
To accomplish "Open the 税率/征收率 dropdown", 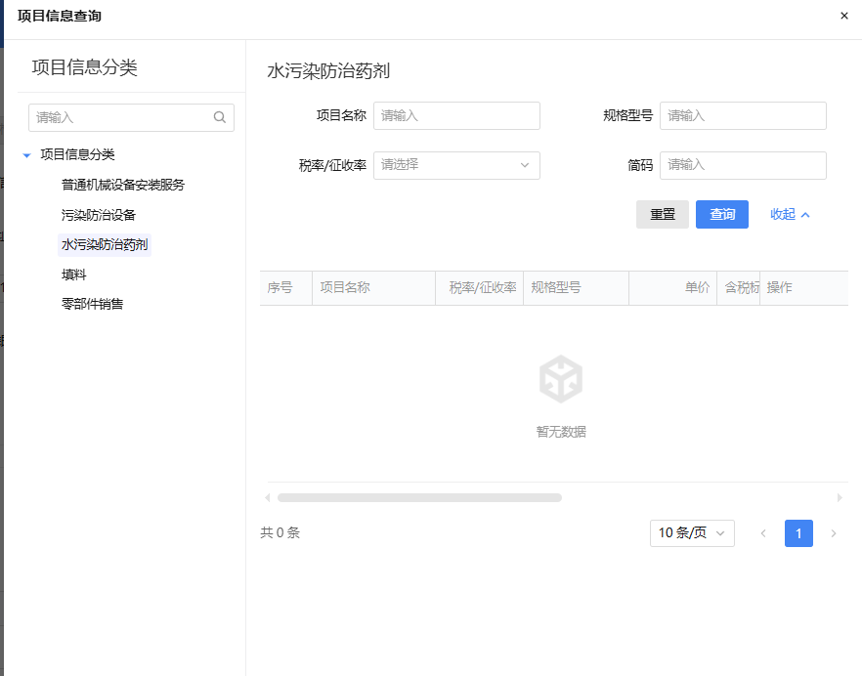I will click(456, 165).
